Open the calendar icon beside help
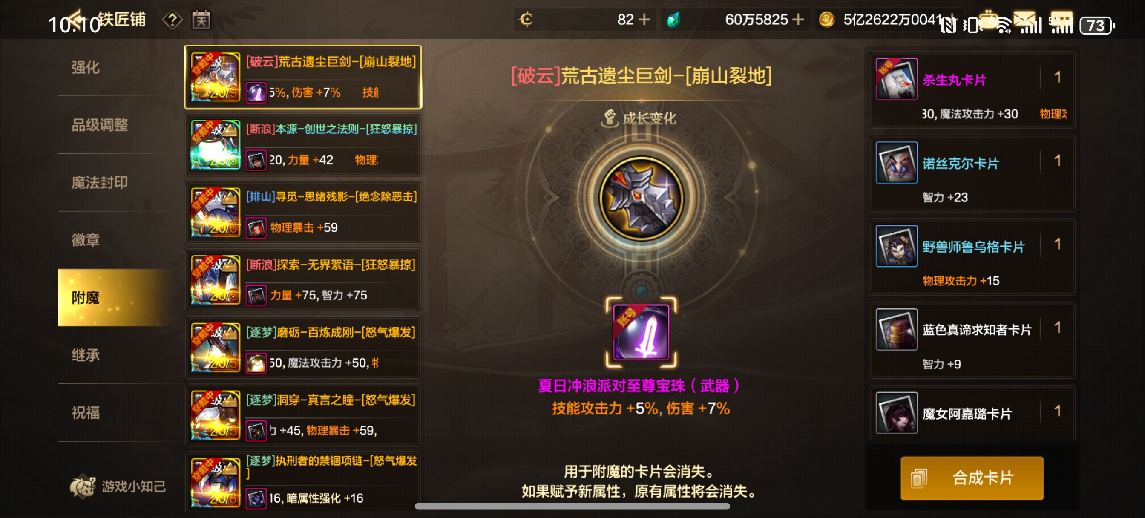 click(201, 20)
